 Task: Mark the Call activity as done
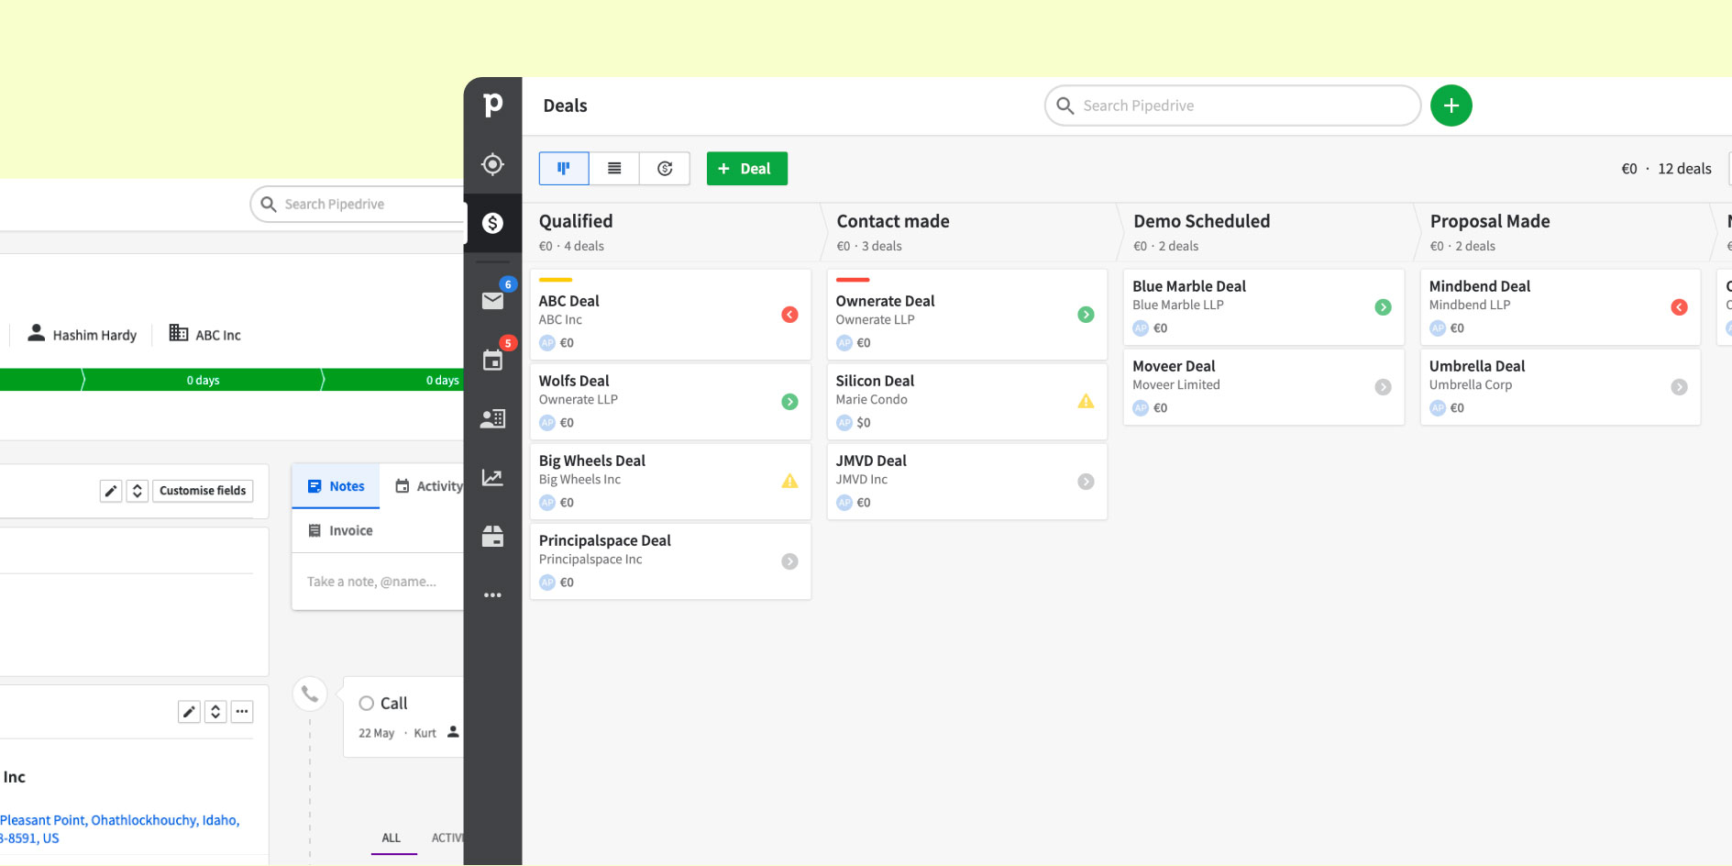coord(366,704)
